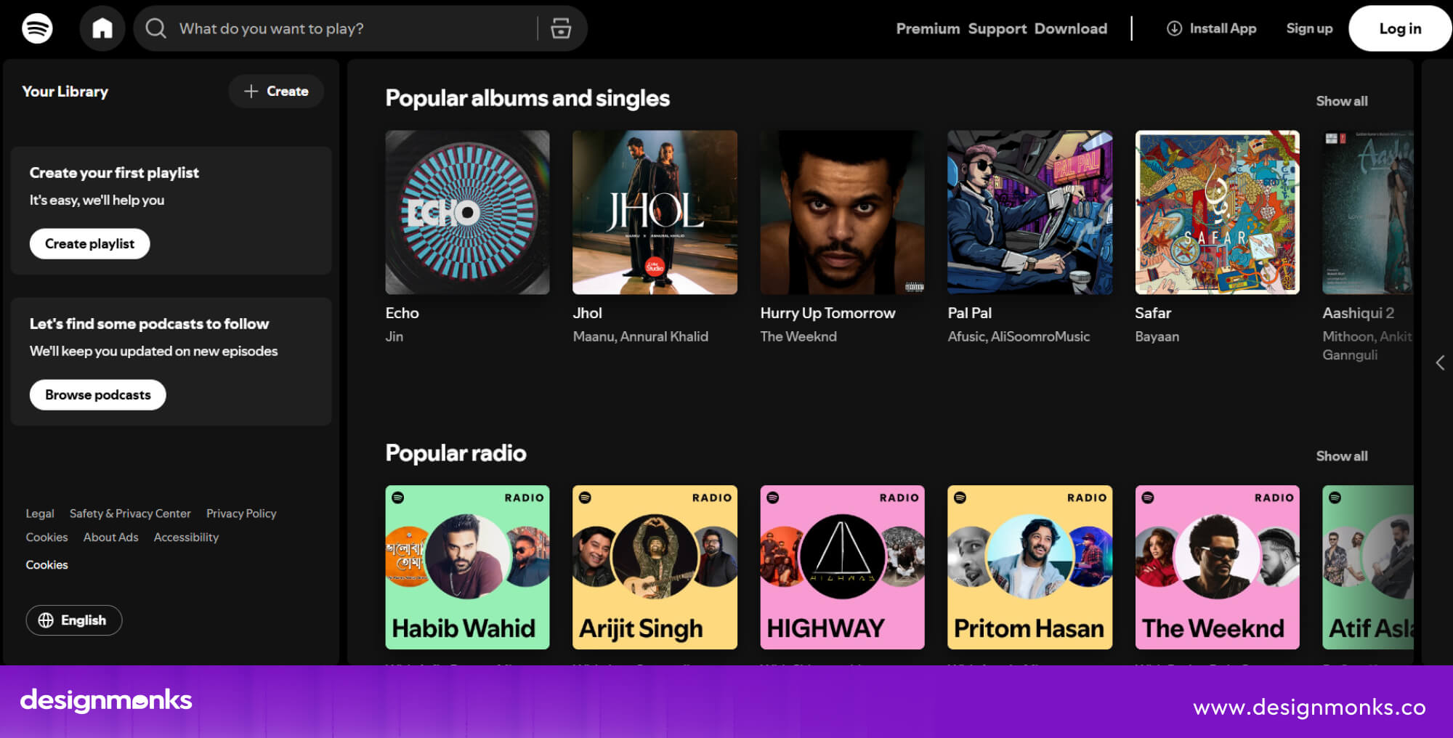The width and height of the screenshot is (1453, 738).
Task: Open the Pritom Hasan radio card
Action: point(1029,567)
